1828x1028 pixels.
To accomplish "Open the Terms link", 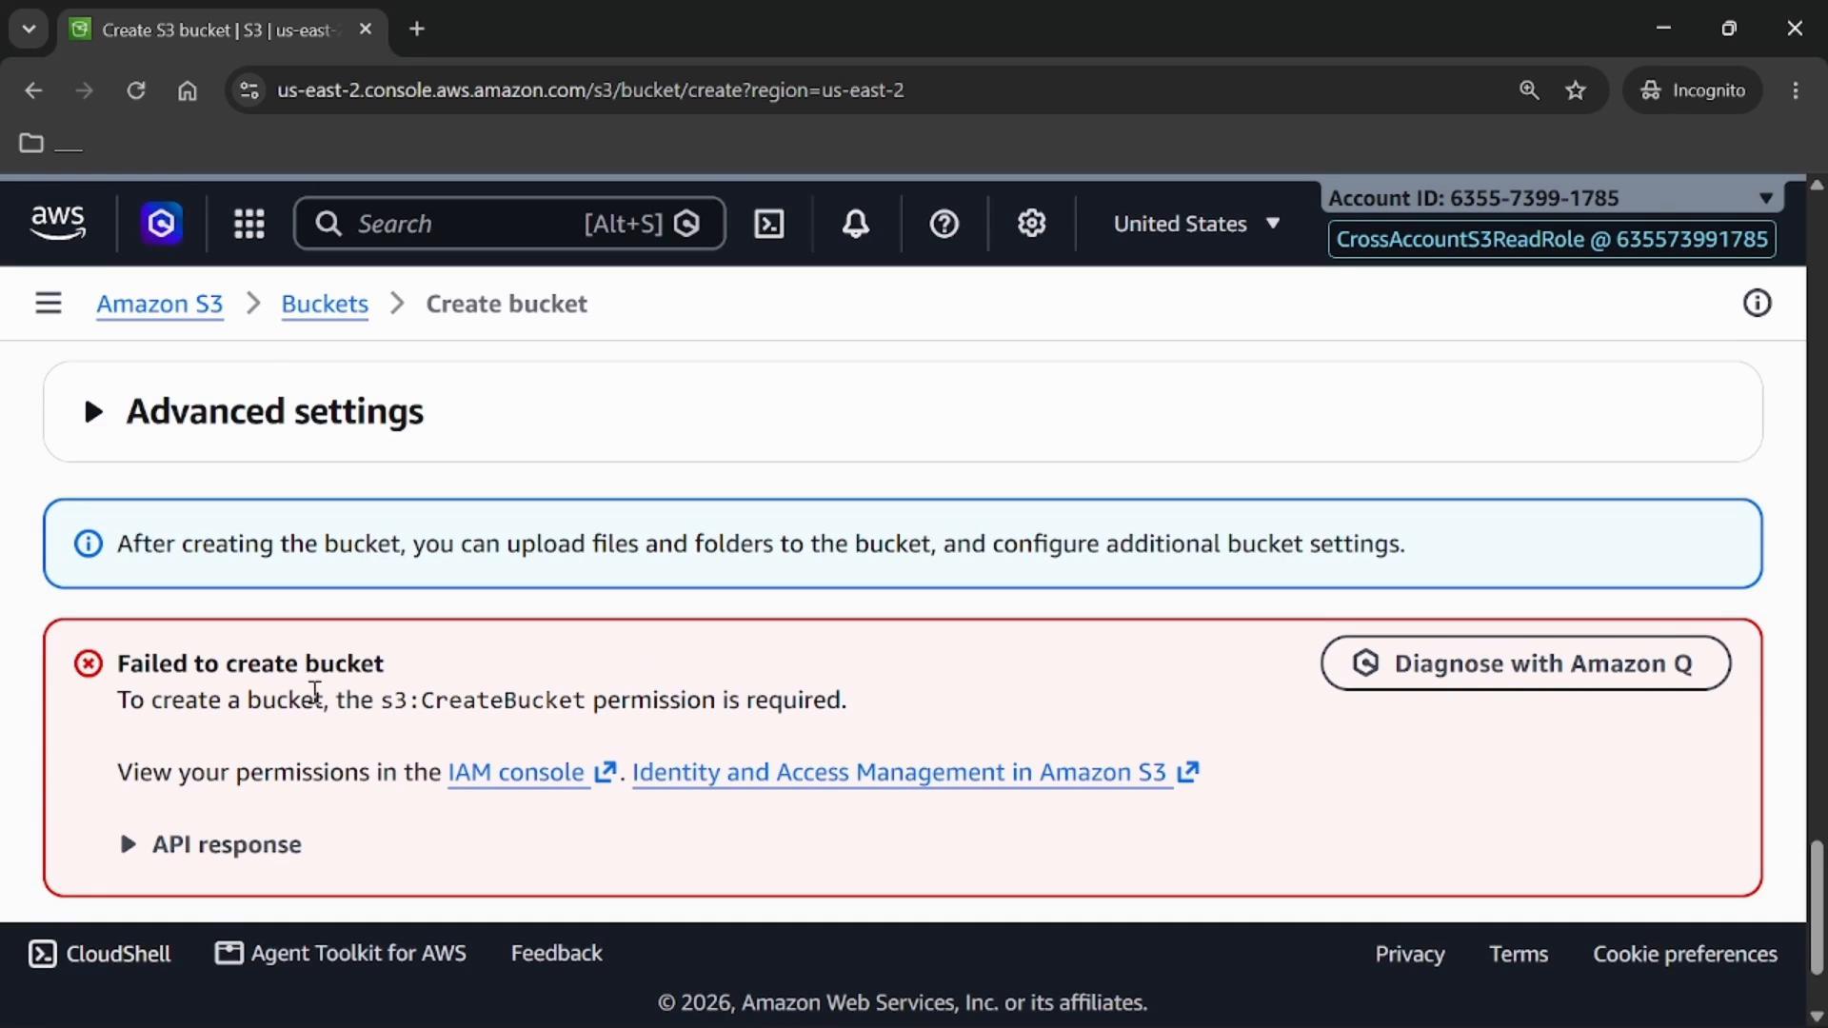I will [x=1519, y=954].
